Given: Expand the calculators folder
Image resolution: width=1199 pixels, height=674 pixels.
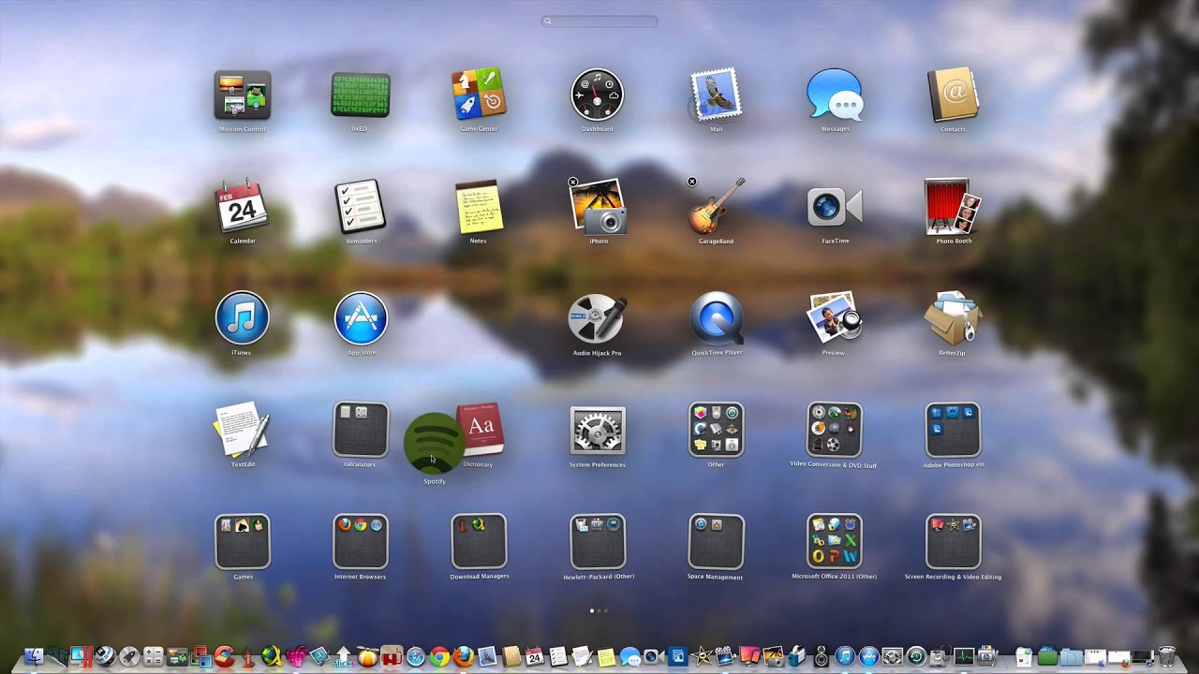Looking at the screenshot, I should [361, 430].
